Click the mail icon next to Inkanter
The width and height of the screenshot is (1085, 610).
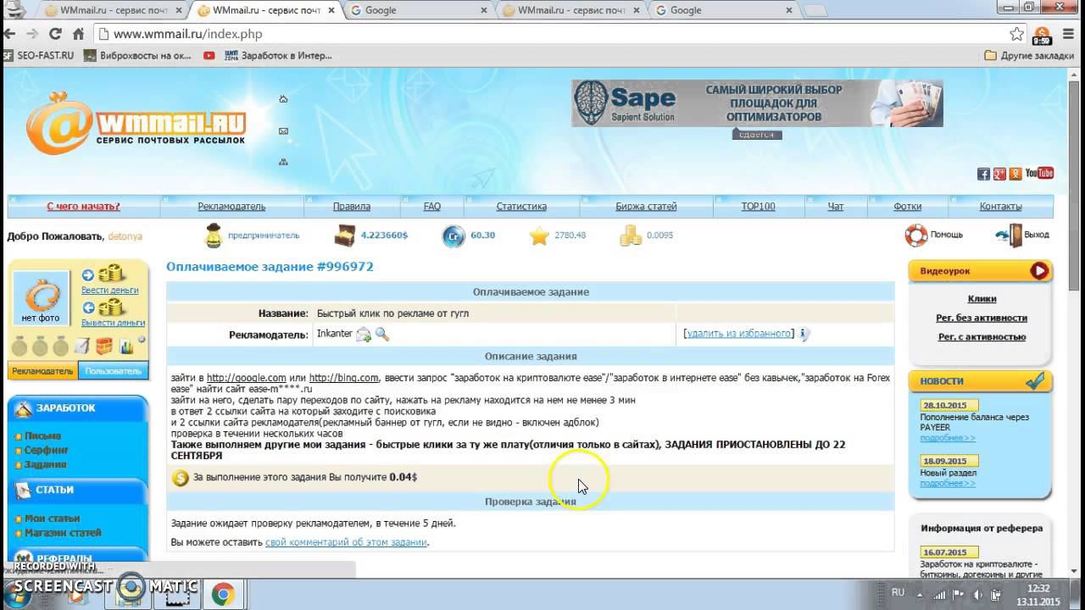click(x=364, y=335)
